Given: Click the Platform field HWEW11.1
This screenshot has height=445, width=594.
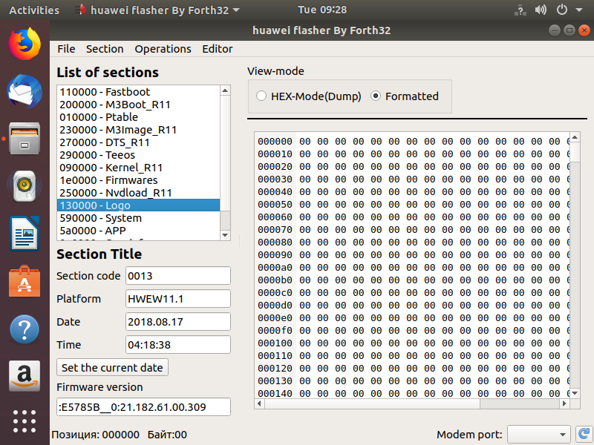Looking at the screenshot, I should coord(178,299).
